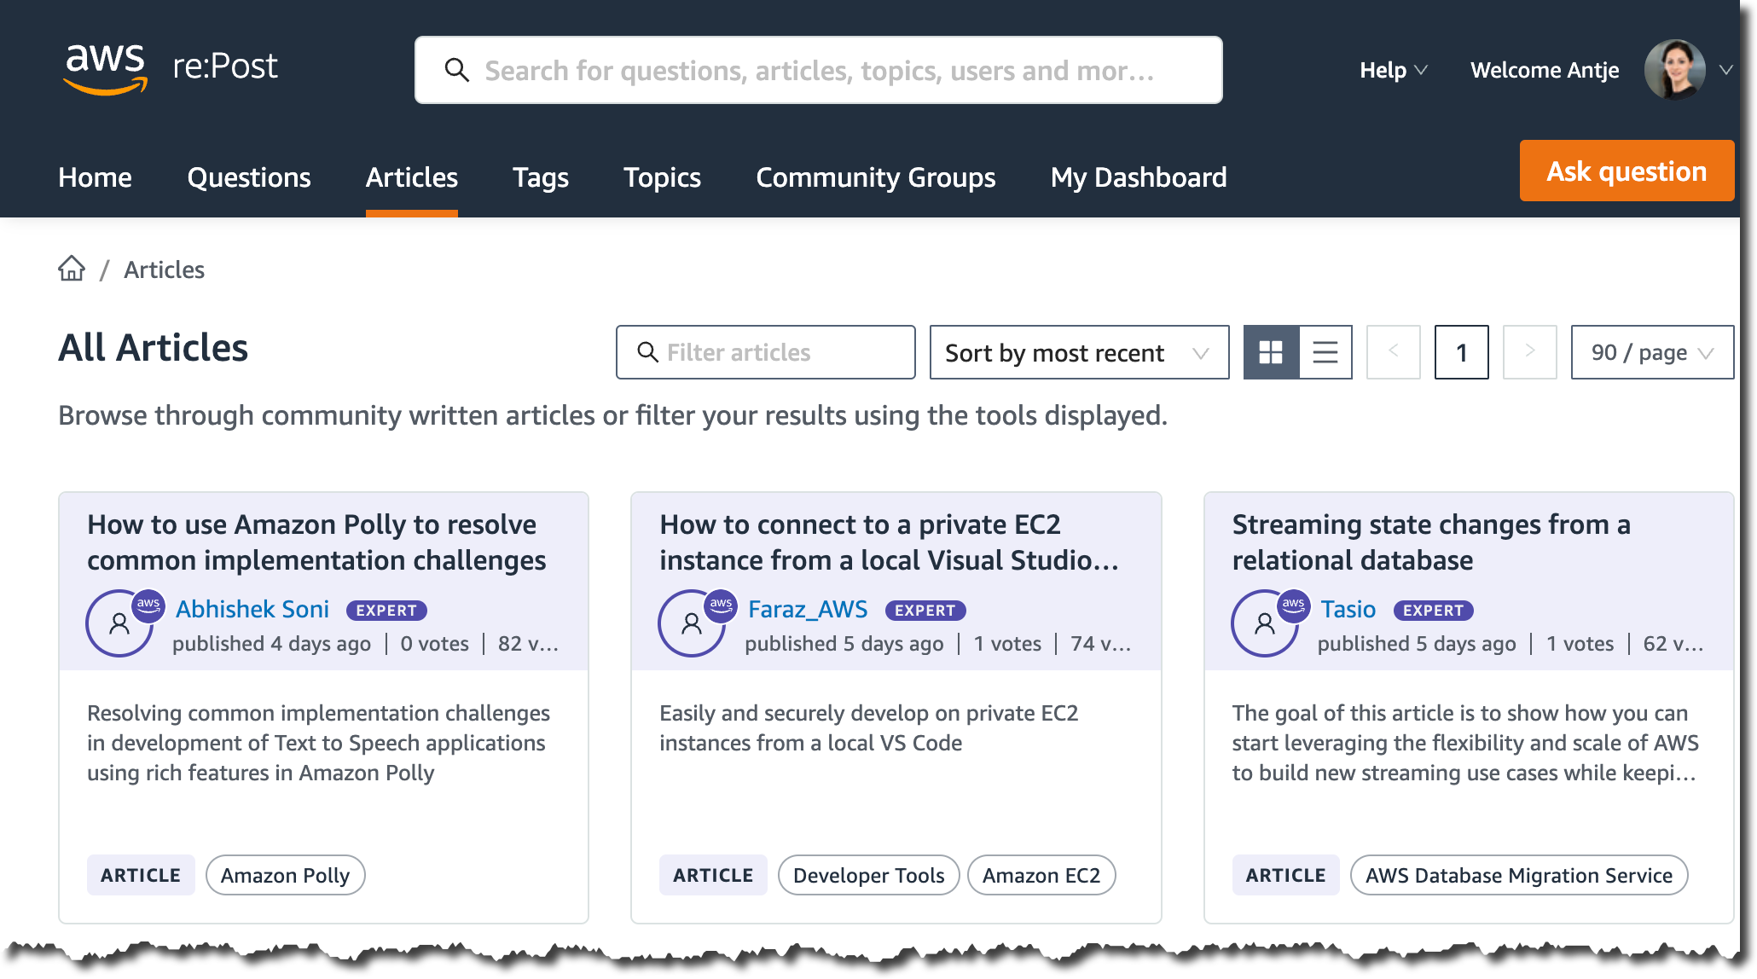The width and height of the screenshot is (1757, 979).
Task: Toggle to grid view layout
Action: [x=1271, y=352]
